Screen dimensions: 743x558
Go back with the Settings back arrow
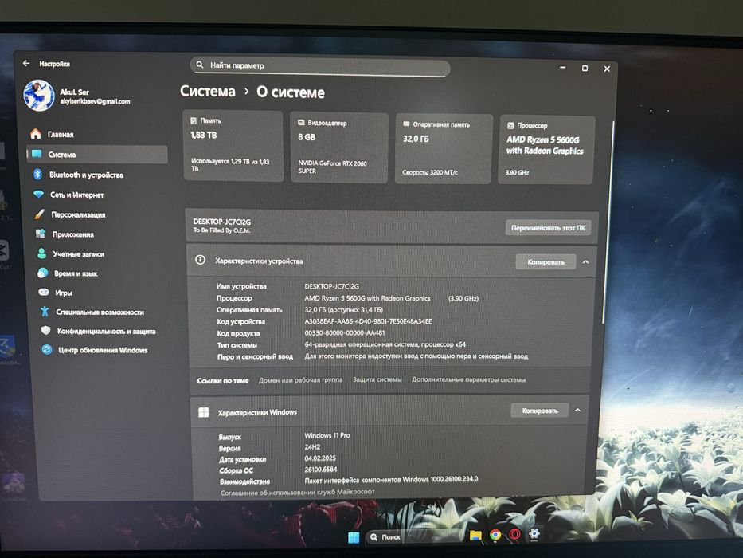(x=26, y=63)
